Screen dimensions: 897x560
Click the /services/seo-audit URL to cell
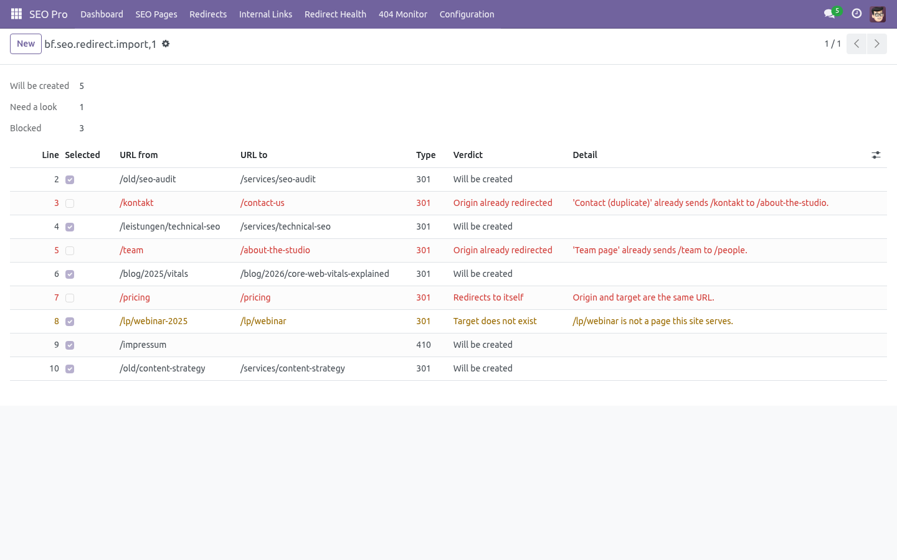click(278, 179)
